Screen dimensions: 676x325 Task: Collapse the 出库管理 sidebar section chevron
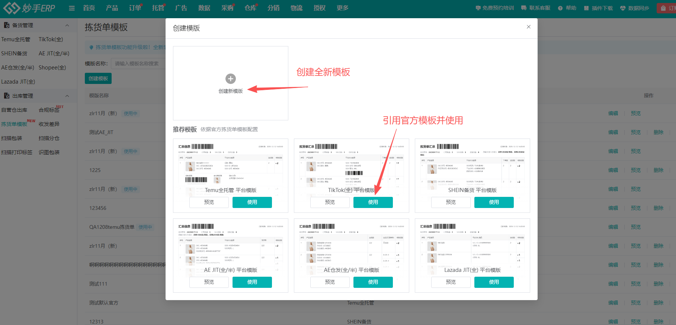click(67, 96)
